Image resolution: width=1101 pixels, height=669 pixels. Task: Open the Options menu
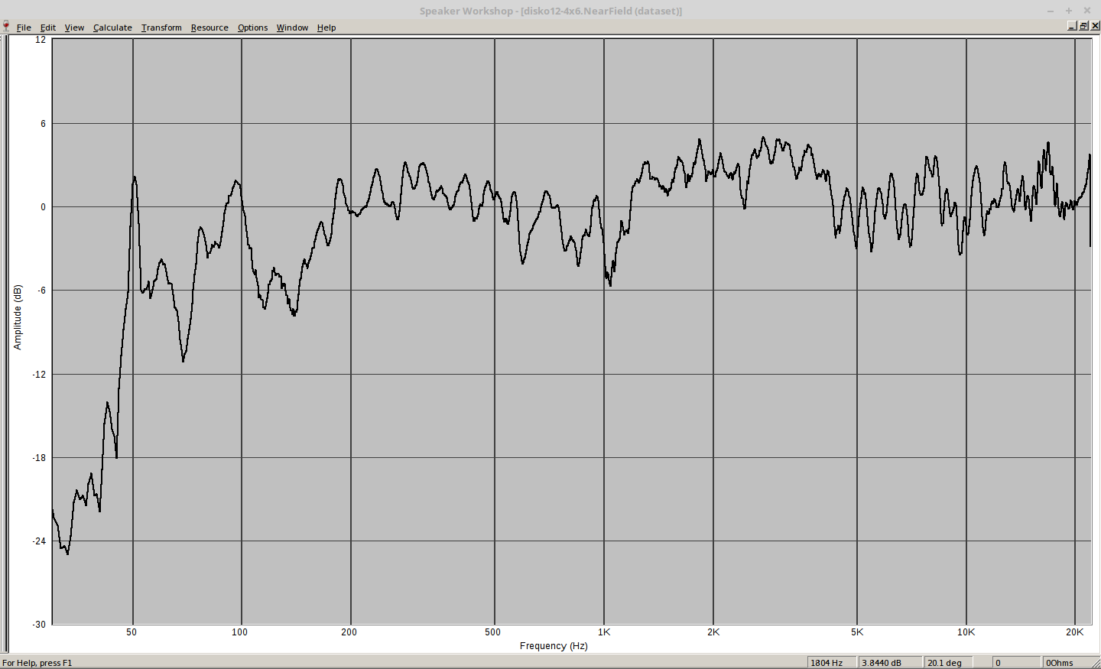click(252, 28)
